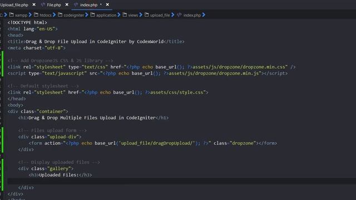Click the div class="upload-div" line
This screenshot has height=200, width=356.
pyautogui.click(x=50, y=137)
